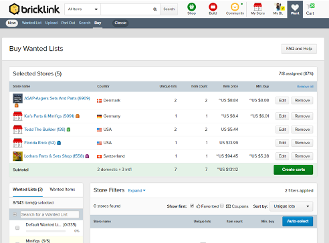Open the My Store icon

(x=257, y=7)
